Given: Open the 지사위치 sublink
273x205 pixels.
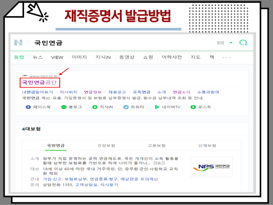Looking at the screenshot, I should [x=69, y=92].
